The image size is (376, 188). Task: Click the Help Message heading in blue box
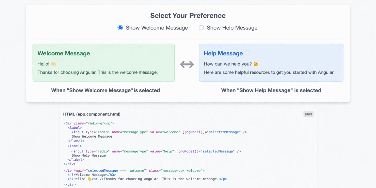pos(223,53)
